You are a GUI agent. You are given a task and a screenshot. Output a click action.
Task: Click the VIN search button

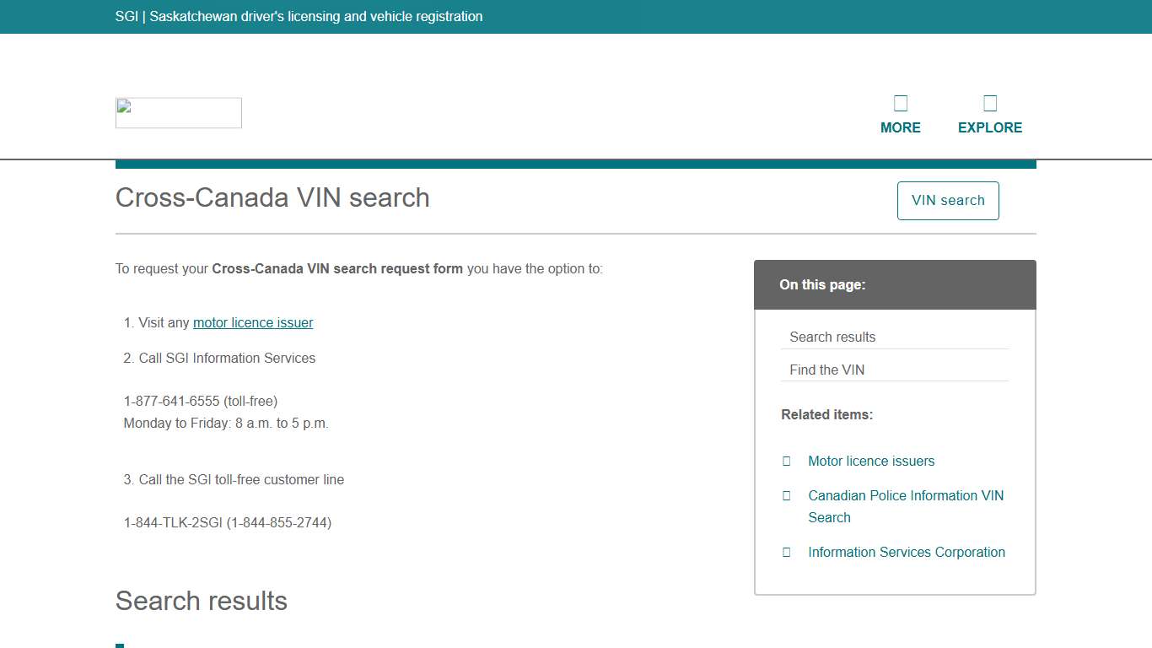click(948, 200)
